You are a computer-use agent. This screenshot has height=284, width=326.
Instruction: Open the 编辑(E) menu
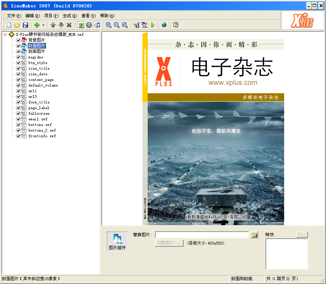(33, 16)
